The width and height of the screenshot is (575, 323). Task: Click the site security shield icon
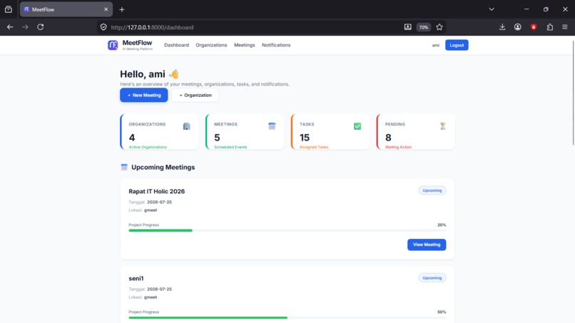(x=103, y=27)
